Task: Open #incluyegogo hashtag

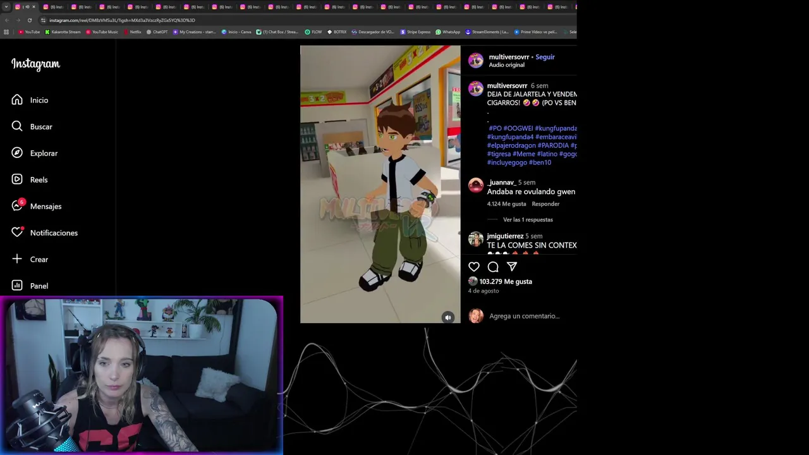Action: (507, 162)
